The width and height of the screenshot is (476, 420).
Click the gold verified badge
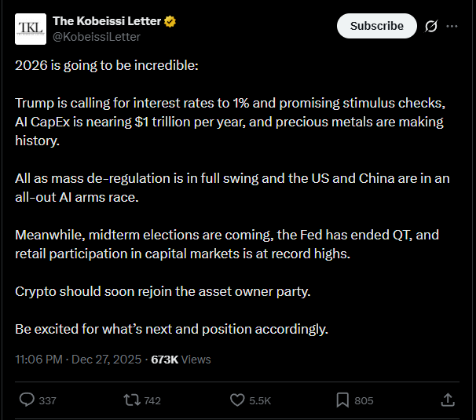170,21
